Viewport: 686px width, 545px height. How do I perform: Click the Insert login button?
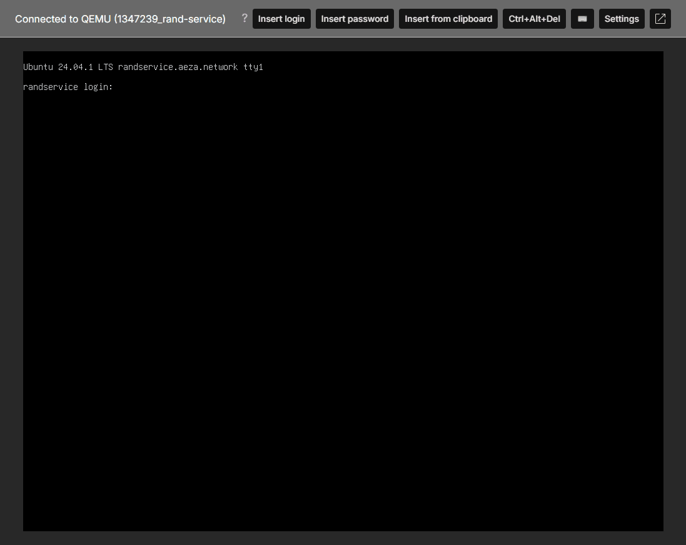pos(281,19)
